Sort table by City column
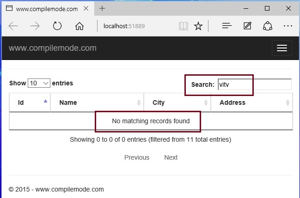 [x=177, y=102]
